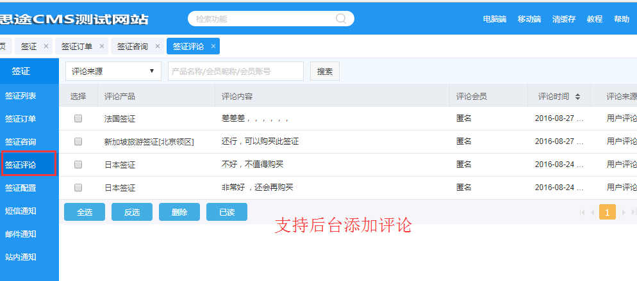Open 签证订单 in the left sidebar

coord(21,118)
